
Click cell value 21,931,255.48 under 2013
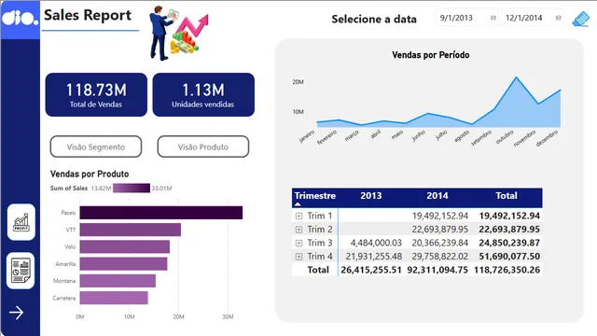pyautogui.click(x=373, y=257)
